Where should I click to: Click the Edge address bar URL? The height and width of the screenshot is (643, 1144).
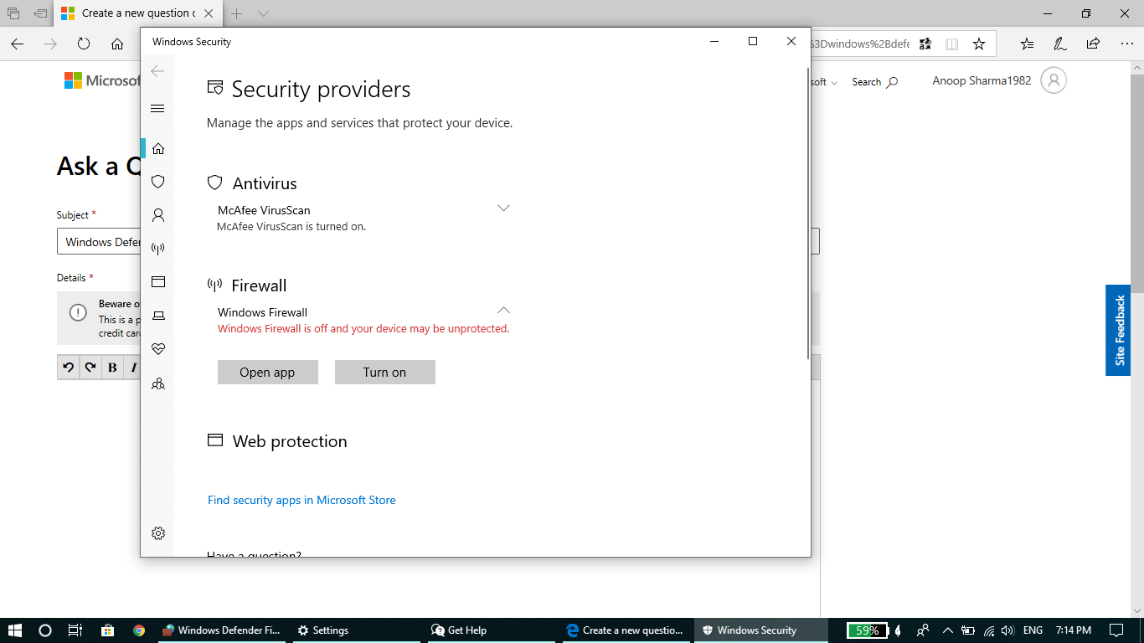click(x=861, y=44)
